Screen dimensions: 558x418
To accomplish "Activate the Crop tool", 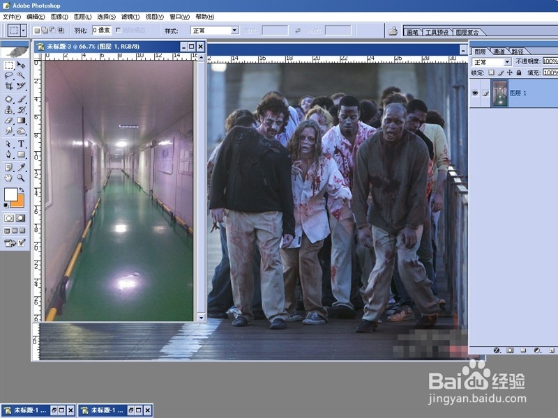I will pos(8,86).
